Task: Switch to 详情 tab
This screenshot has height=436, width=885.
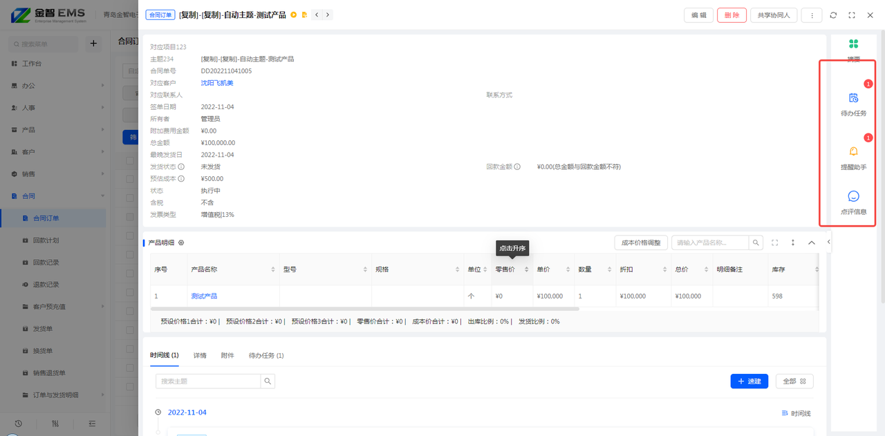Action: [x=200, y=355]
